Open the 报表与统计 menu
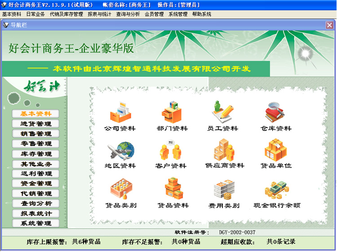 (99, 14)
